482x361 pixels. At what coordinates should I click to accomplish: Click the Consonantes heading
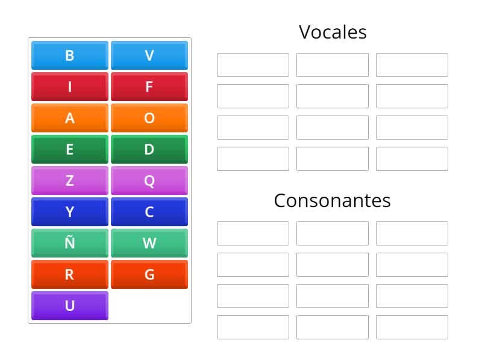click(x=333, y=200)
